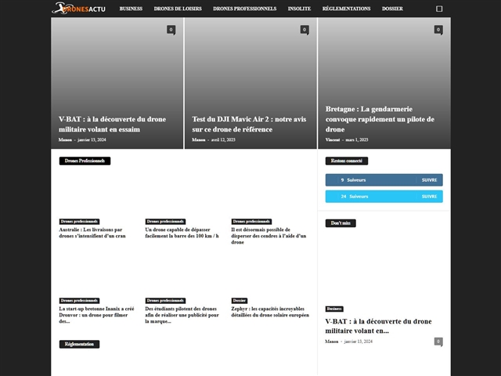Click author Manon in sidebar V-BAT article
501x376 pixels.
[332, 342]
